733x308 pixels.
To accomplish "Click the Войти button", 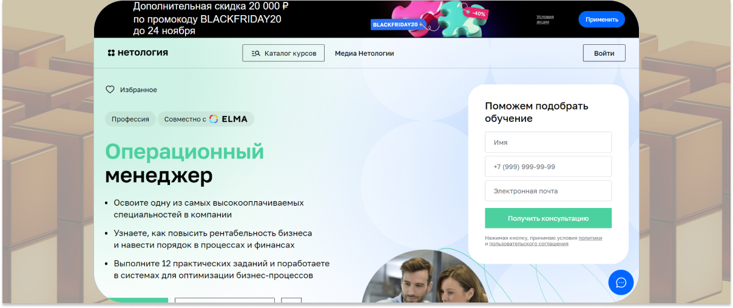I will click(604, 53).
